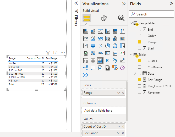Click the Fields search box
Image resolution: width=175 pixels, height=137 pixels.
151,14
